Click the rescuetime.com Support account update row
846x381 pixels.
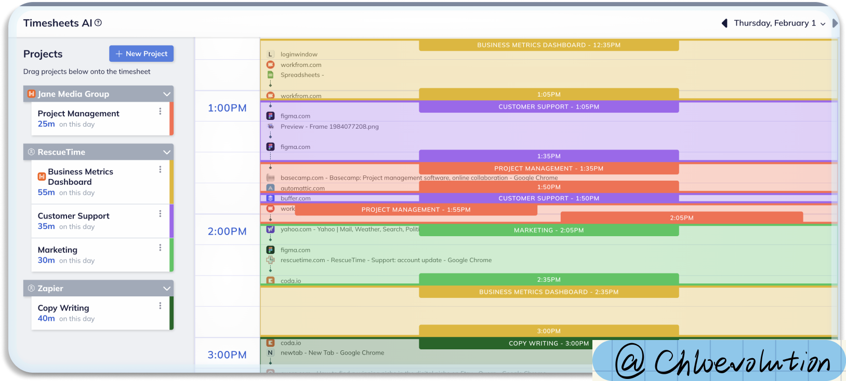coord(386,260)
